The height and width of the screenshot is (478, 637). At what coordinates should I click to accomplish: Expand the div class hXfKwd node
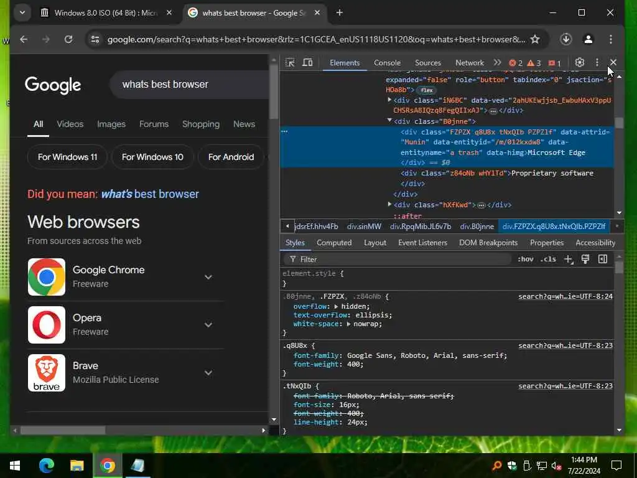point(389,204)
